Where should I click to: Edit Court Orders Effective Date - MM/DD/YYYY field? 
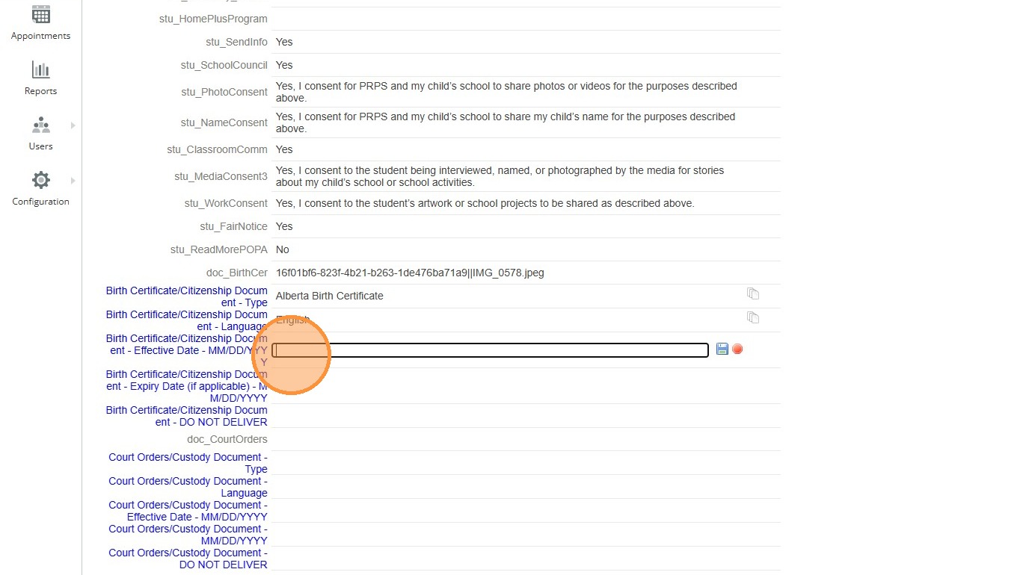188,511
